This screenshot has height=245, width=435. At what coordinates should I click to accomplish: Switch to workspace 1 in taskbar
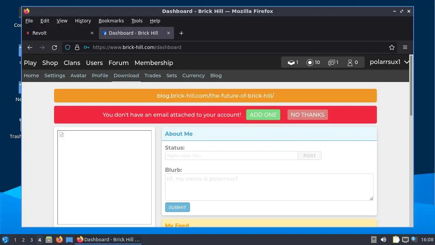(15, 240)
